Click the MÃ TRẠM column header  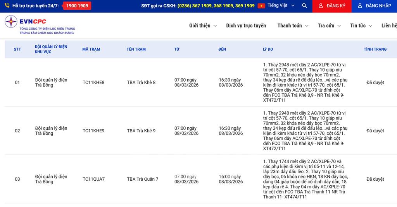91,49
